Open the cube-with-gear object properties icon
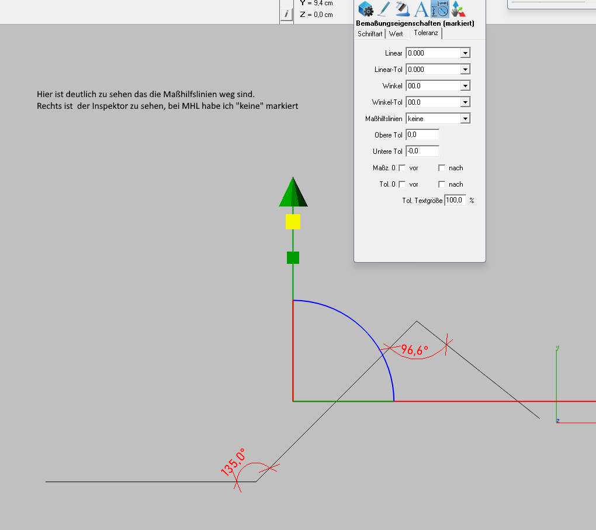Viewport: 596px width, 530px height. (x=366, y=9)
